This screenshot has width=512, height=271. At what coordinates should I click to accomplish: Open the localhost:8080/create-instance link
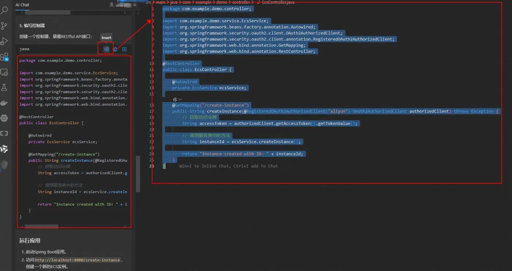78,260
